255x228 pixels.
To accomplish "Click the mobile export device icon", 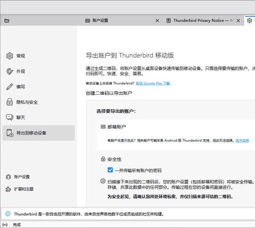I will (10, 133).
